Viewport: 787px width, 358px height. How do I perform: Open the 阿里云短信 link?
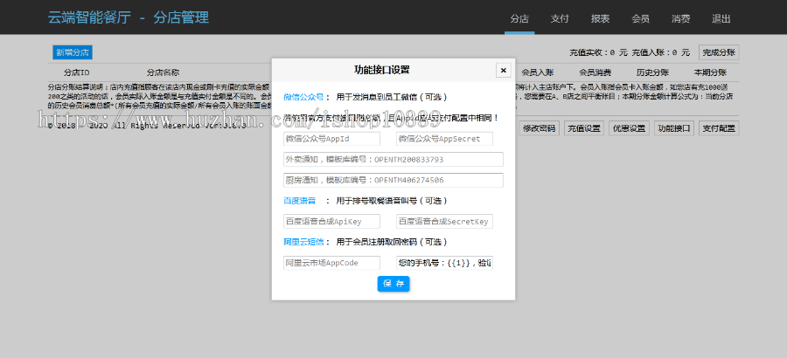pos(303,242)
